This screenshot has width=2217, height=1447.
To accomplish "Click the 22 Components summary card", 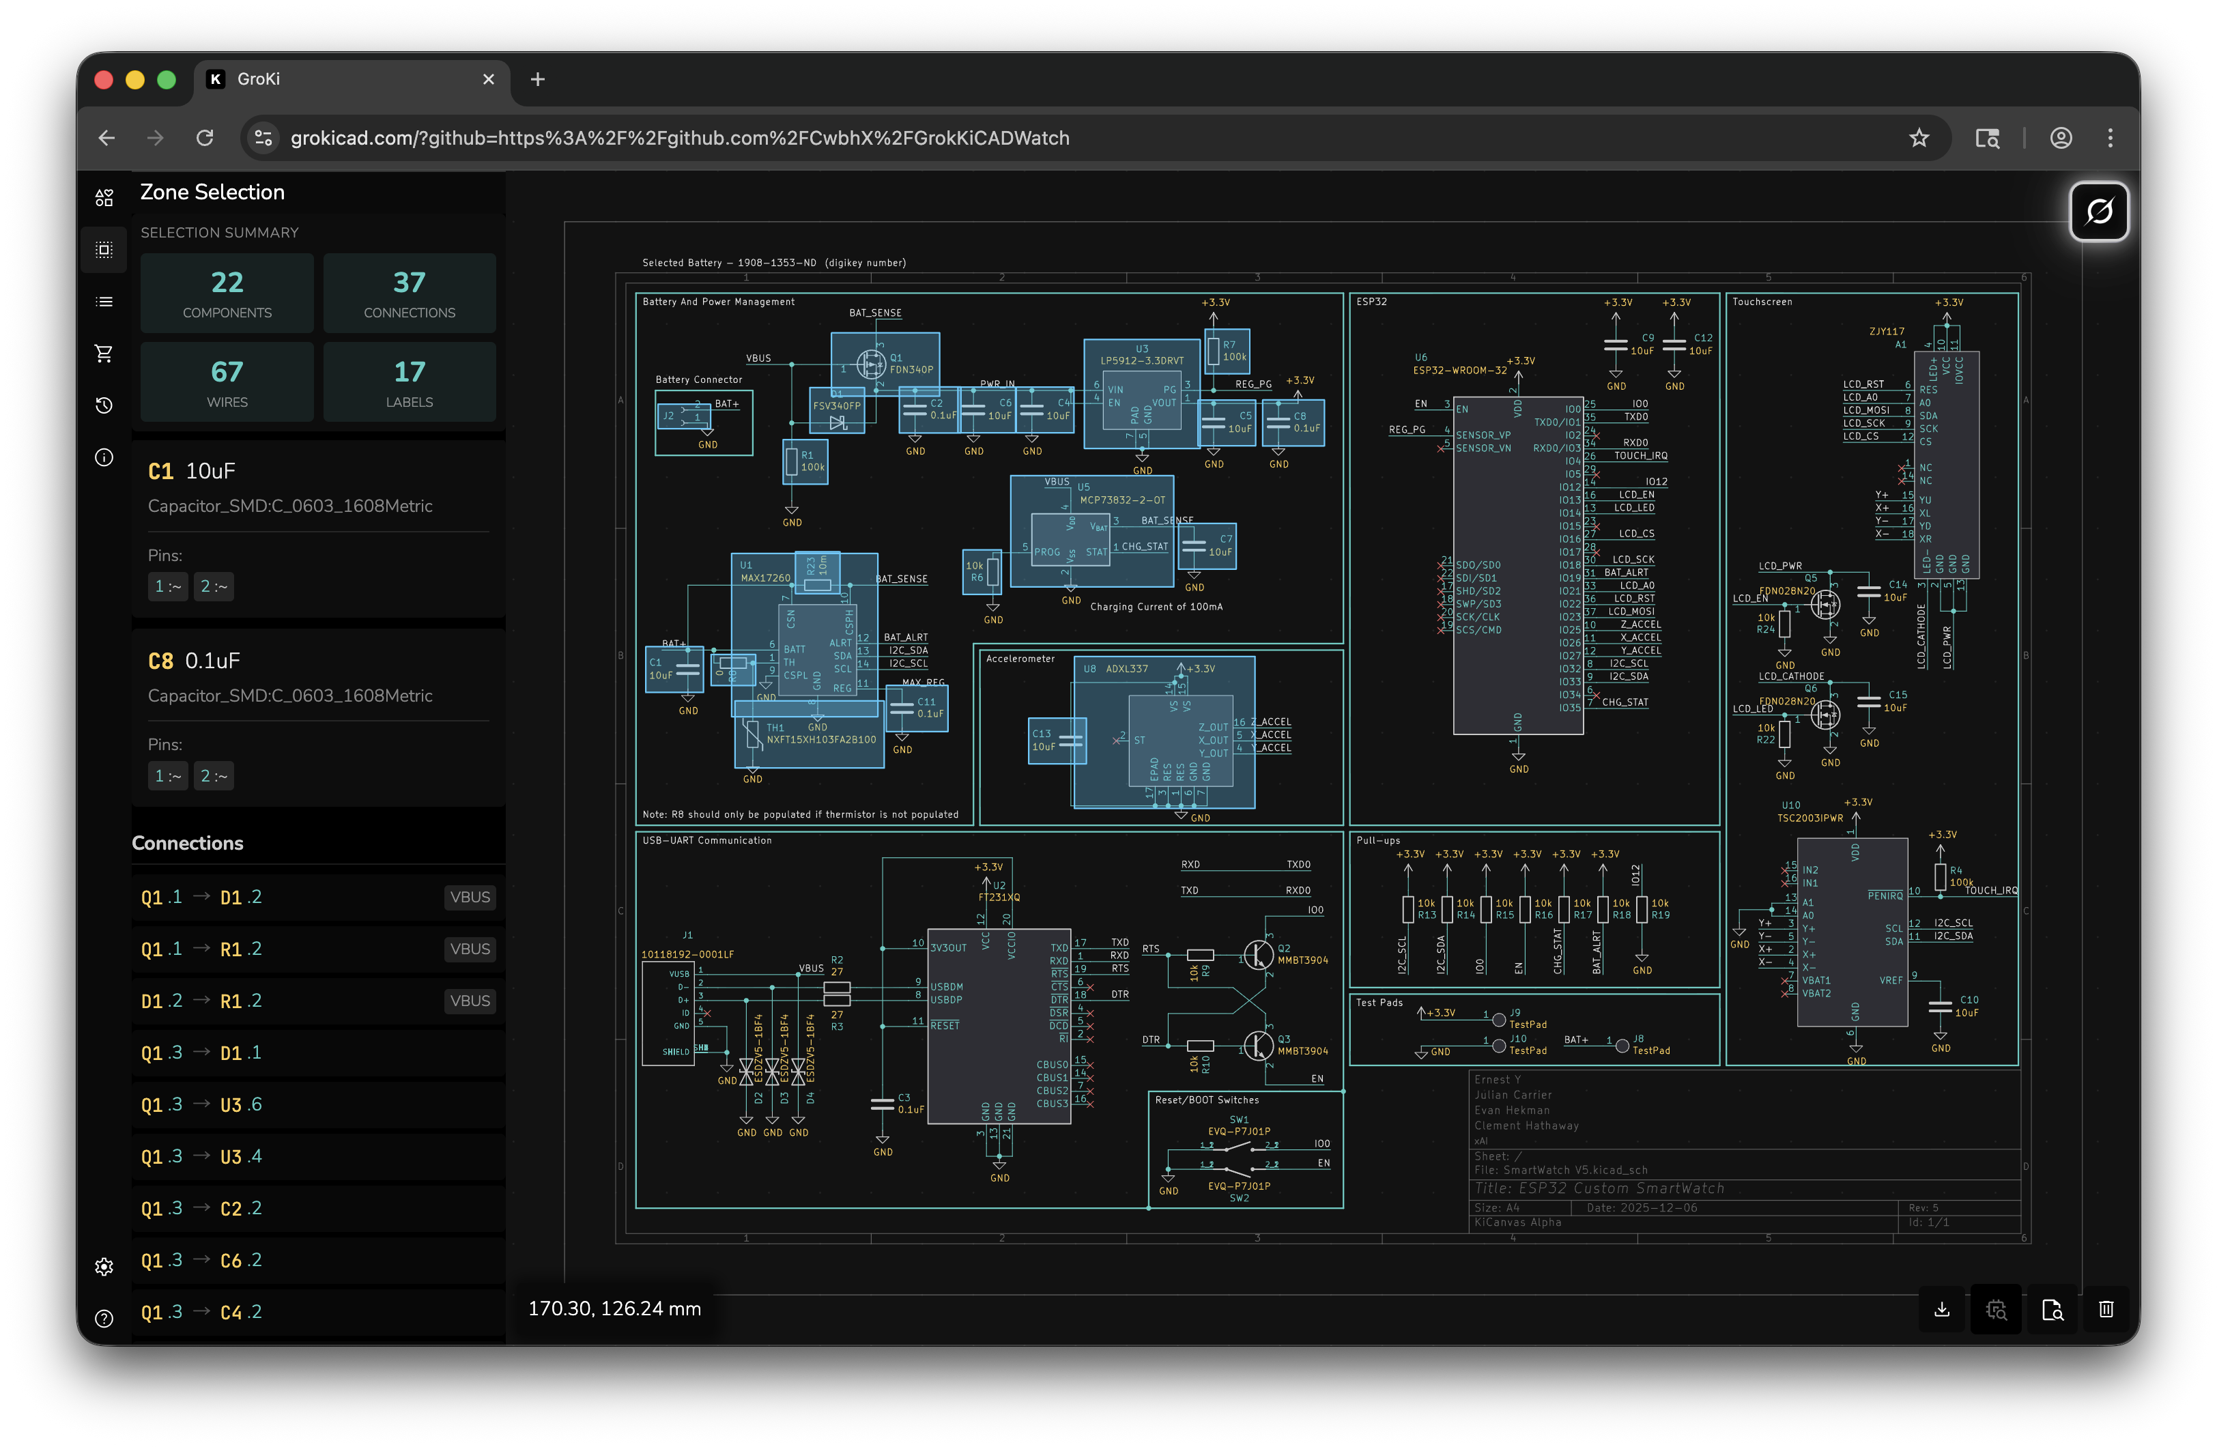I will (227, 293).
